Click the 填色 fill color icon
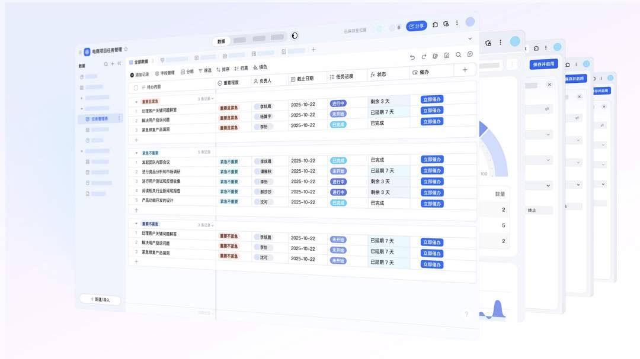 (x=255, y=67)
